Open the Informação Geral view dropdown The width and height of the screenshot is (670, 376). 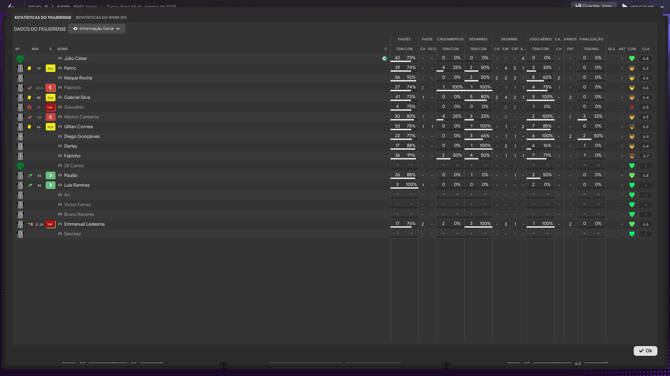[97, 29]
